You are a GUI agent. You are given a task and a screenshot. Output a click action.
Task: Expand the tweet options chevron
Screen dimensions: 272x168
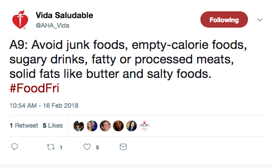point(260,20)
